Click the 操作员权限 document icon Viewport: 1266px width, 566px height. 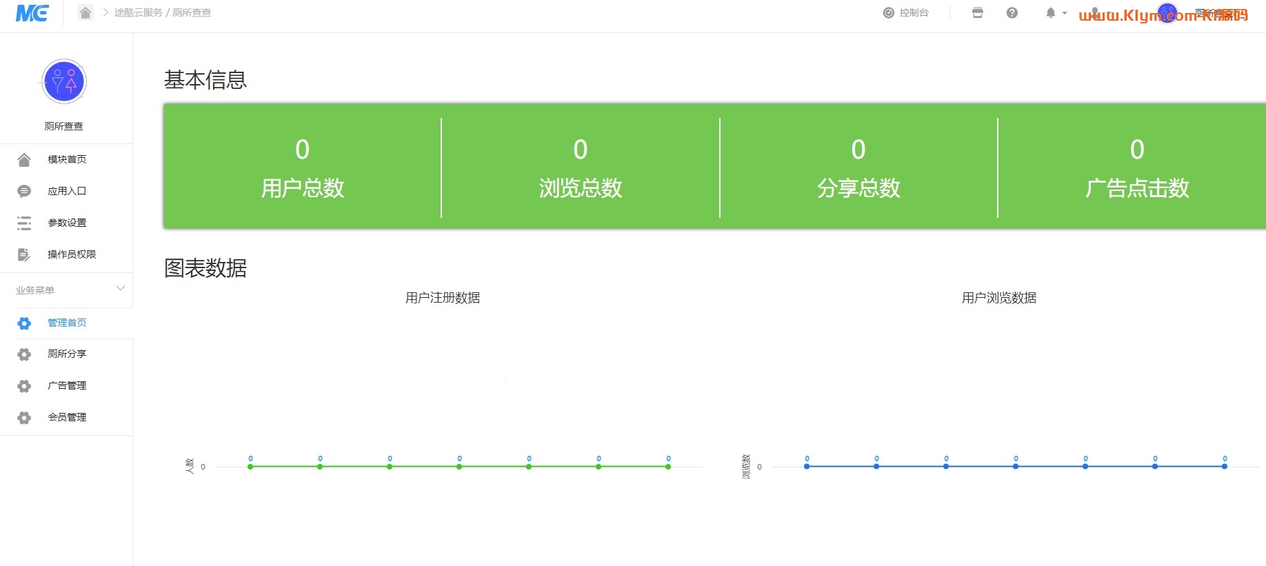click(x=24, y=254)
